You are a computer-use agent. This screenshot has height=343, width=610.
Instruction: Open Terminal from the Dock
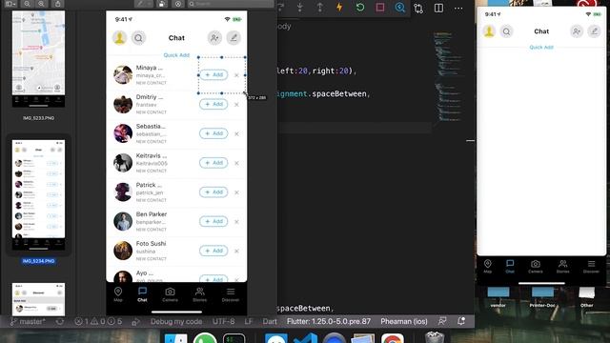(x=234, y=338)
